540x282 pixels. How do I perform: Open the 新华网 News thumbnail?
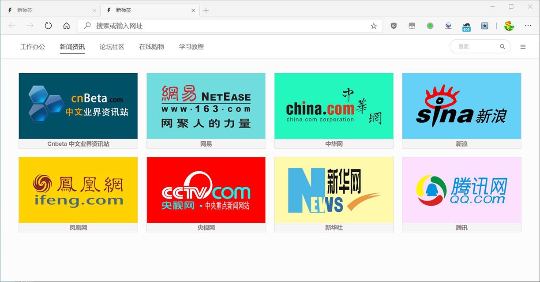click(334, 190)
